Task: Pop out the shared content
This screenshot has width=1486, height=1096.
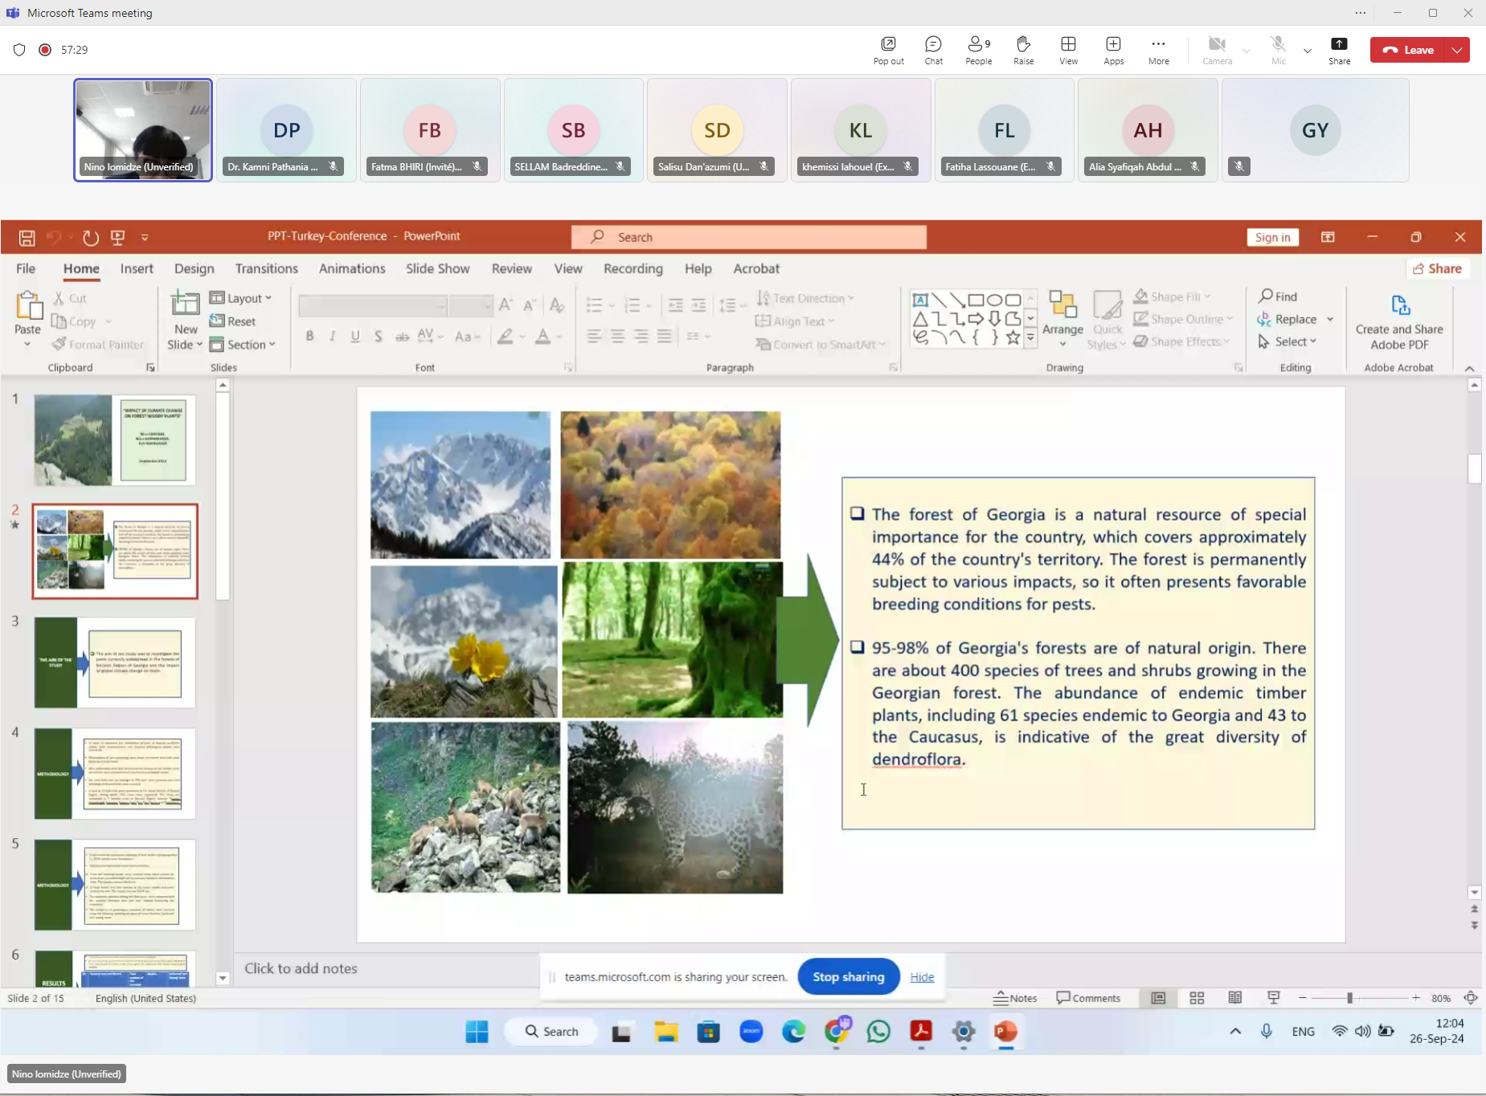Action: coord(888,50)
